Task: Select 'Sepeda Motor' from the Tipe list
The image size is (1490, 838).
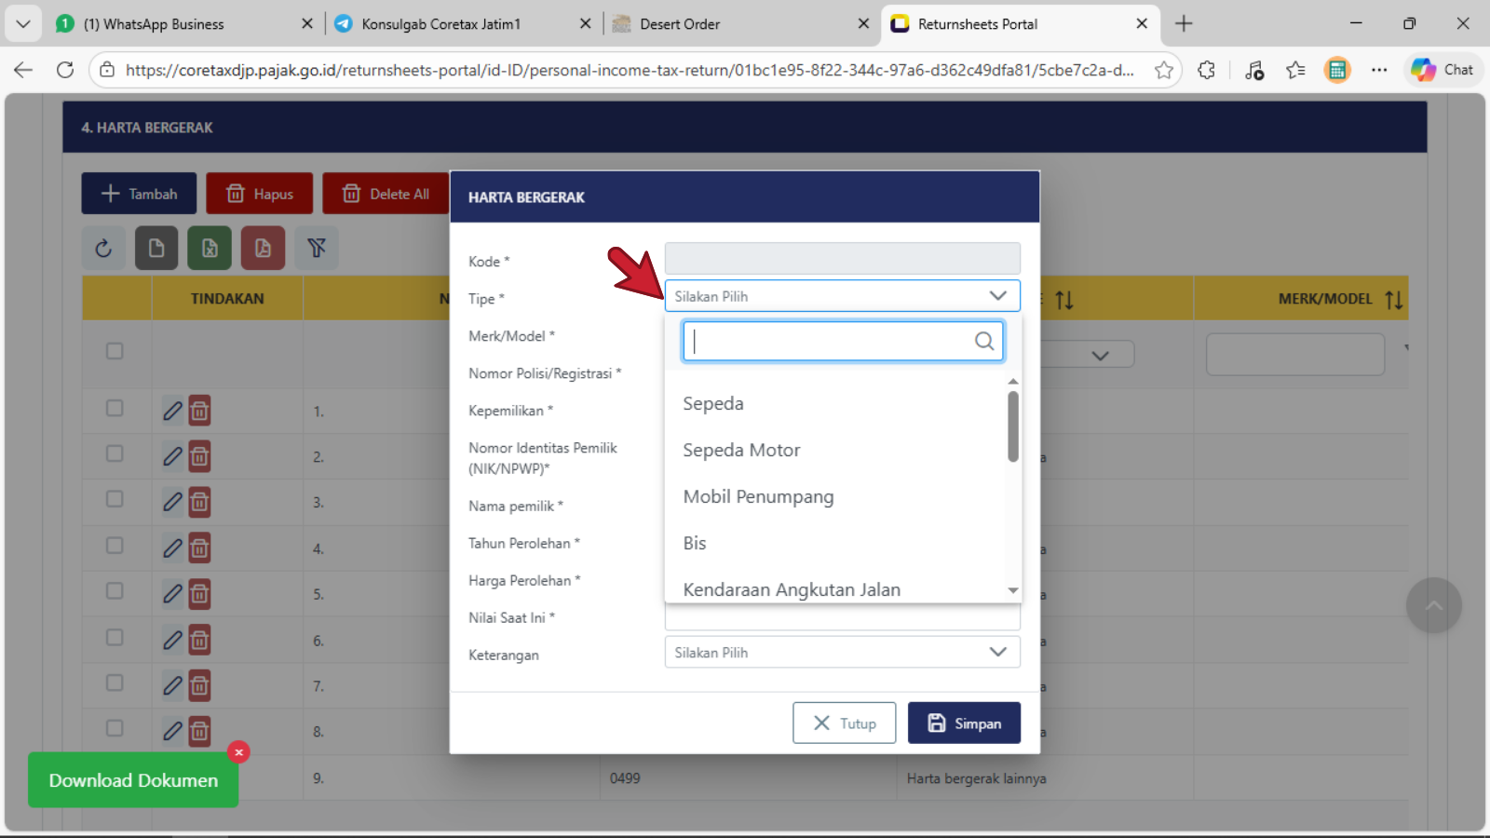Action: 741,451
